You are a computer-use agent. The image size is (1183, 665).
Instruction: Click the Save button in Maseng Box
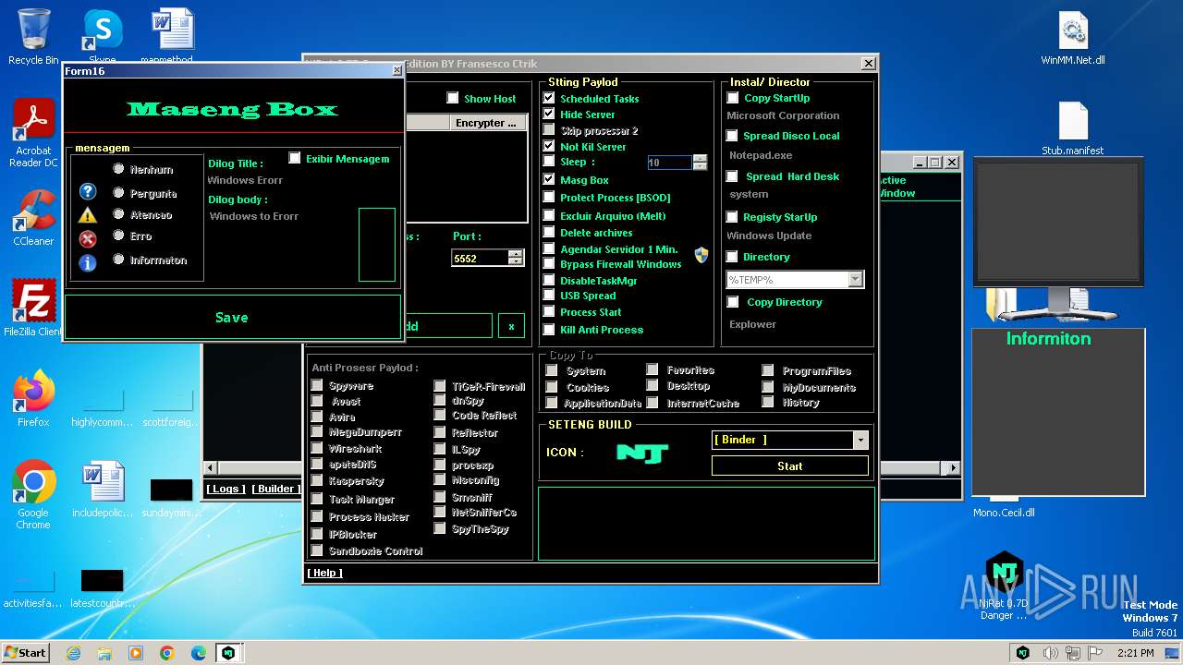point(232,317)
